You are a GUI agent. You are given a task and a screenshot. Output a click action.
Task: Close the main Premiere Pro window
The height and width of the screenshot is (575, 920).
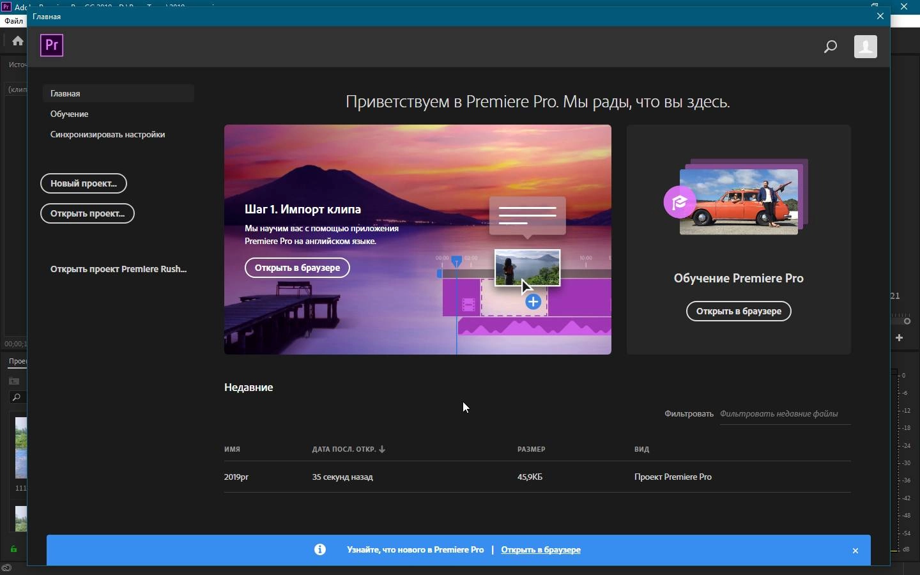click(x=905, y=6)
